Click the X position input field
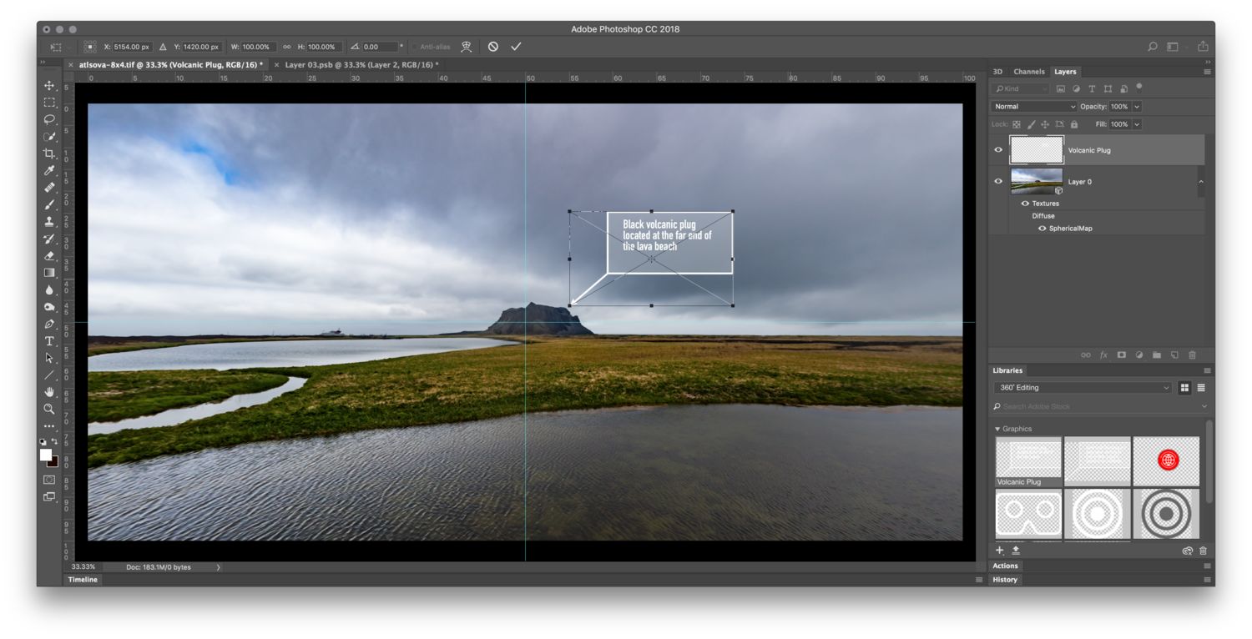Viewport: 1252px width, 639px height. point(132,47)
